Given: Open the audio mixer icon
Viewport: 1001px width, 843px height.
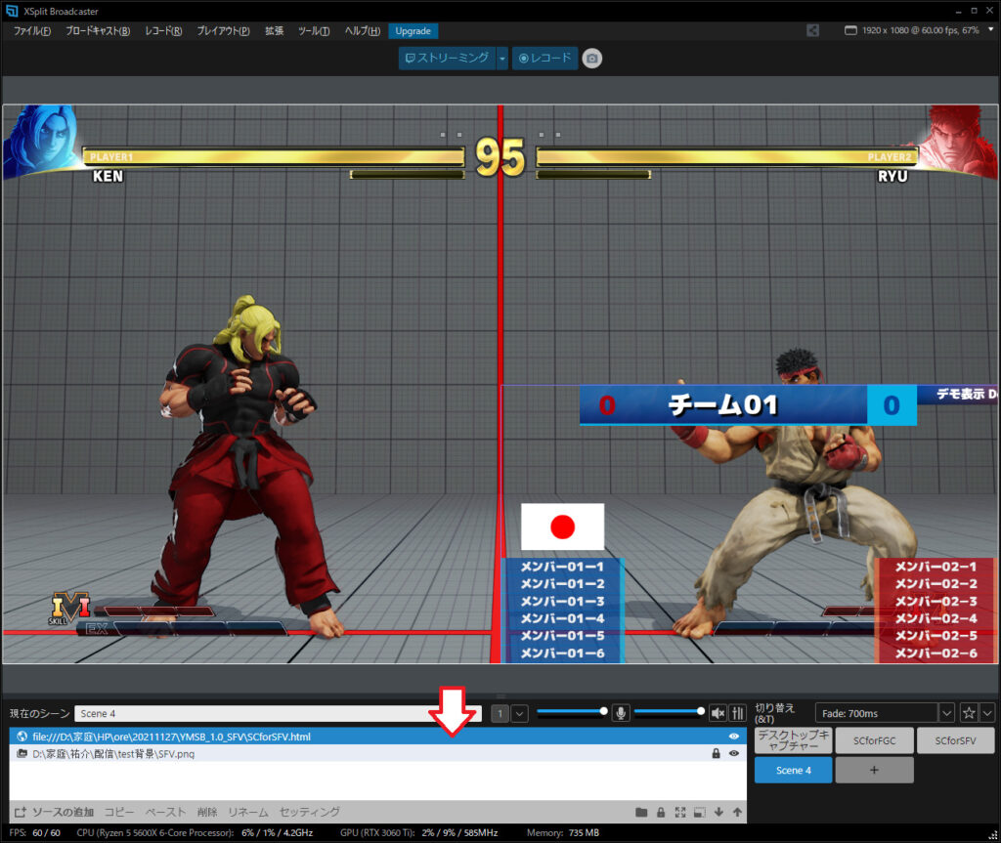Looking at the screenshot, I should pos(737,713).
